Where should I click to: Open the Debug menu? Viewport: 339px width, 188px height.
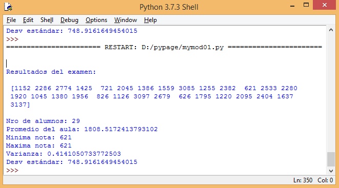point(69,20)
